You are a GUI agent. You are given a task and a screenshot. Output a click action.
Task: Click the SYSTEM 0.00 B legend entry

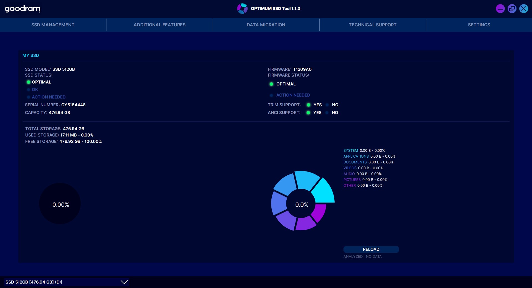tap(364, 151)
